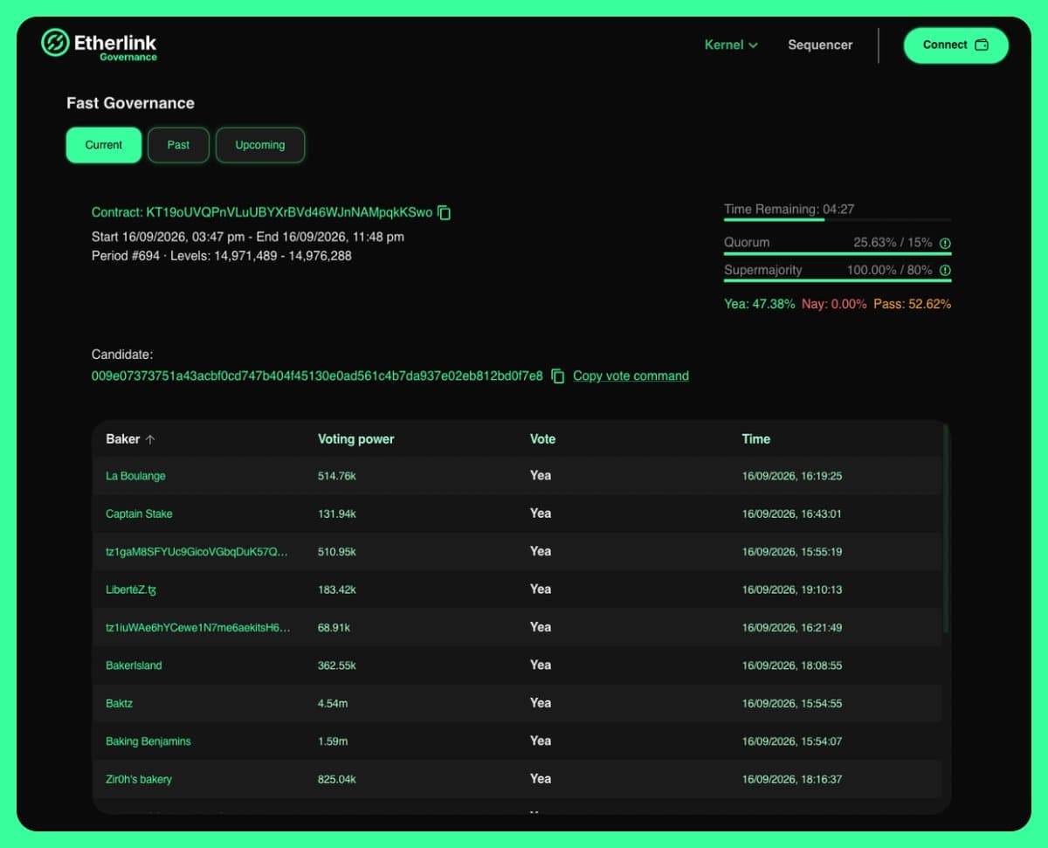Screen dimensions: 1048x848
Task: Click the Fast Governance heading
Action: click(x=130, y=103)
